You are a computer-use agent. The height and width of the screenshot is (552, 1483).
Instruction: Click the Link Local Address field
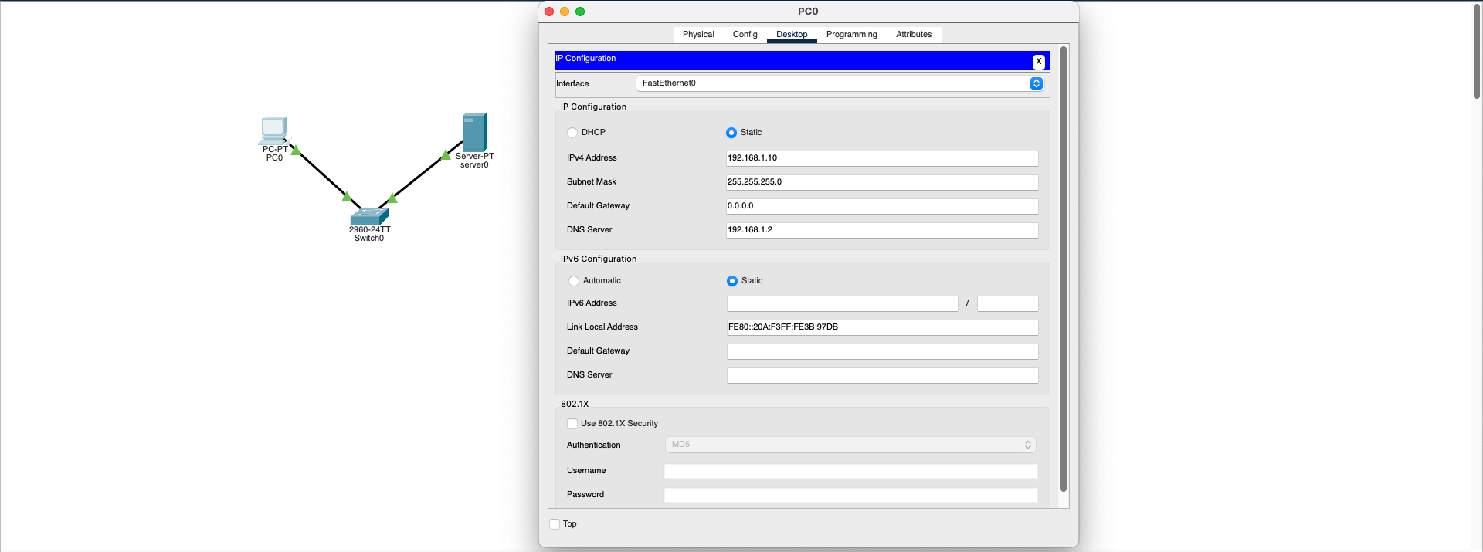(x=882, y=327)
